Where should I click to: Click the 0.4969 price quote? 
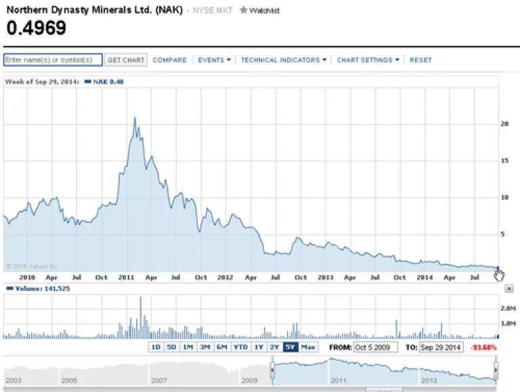[x=37, y=28]
